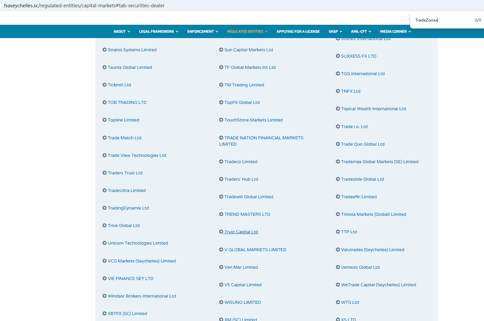Click arrow icon beside TOB TRADING LTD
Image resolution: width=484 pixels, height=321 pixels.
(x=104, y=102)
